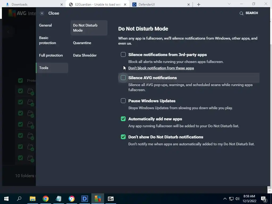The height and width of the screenshot is (204, 272).
Task: Select the Tools category
Action: click(52, 68)
